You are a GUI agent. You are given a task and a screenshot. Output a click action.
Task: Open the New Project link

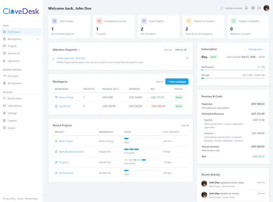click(66, 141)
